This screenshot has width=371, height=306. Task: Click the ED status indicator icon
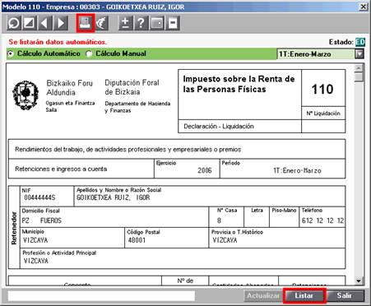click(359, 42)
